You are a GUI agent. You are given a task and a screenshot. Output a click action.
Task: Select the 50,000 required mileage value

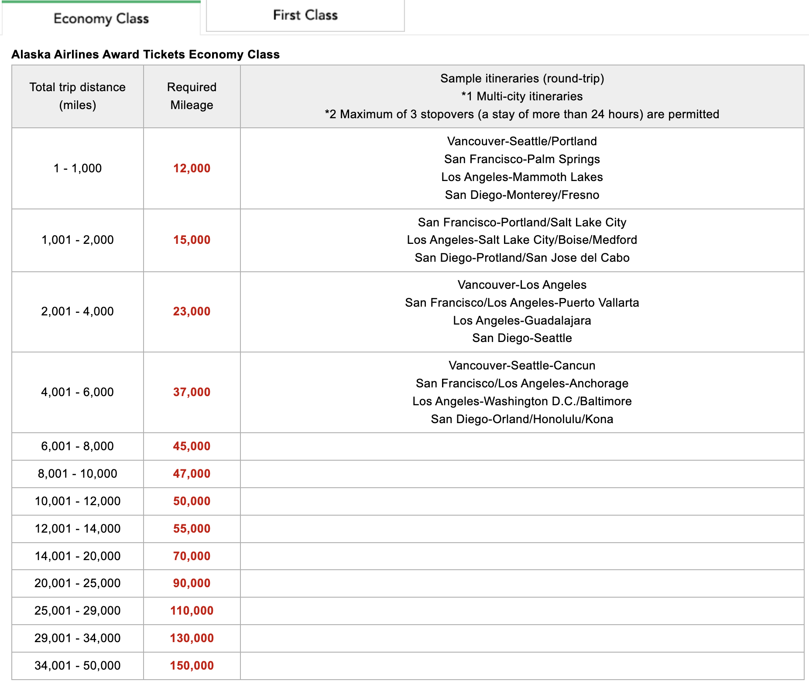coord(192,501)
